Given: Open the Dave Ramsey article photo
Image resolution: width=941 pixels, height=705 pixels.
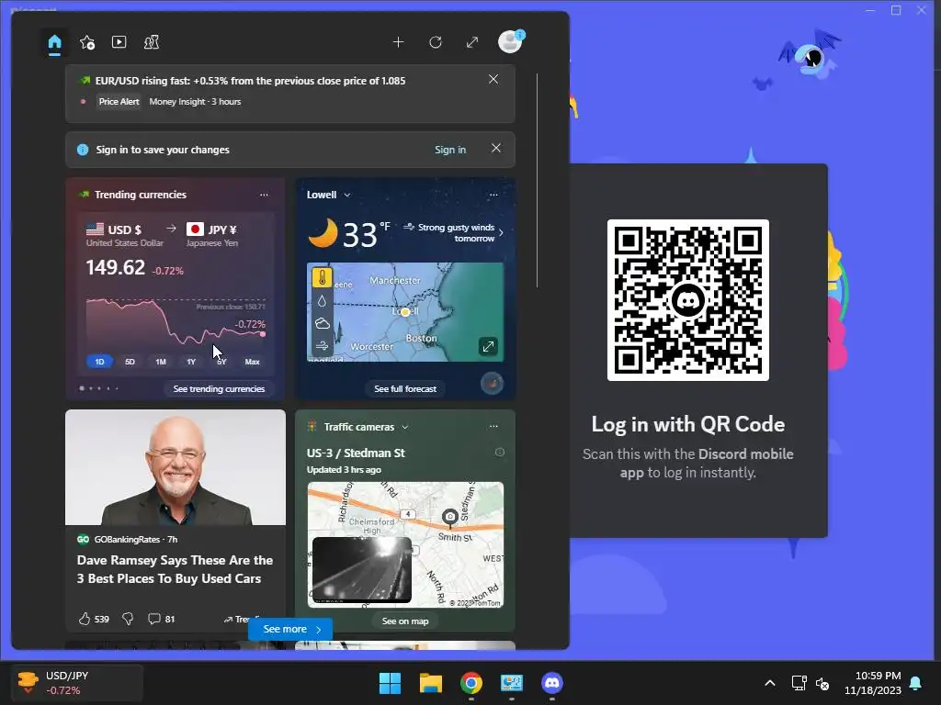Looking at the screenshot, I should [176, 467].
